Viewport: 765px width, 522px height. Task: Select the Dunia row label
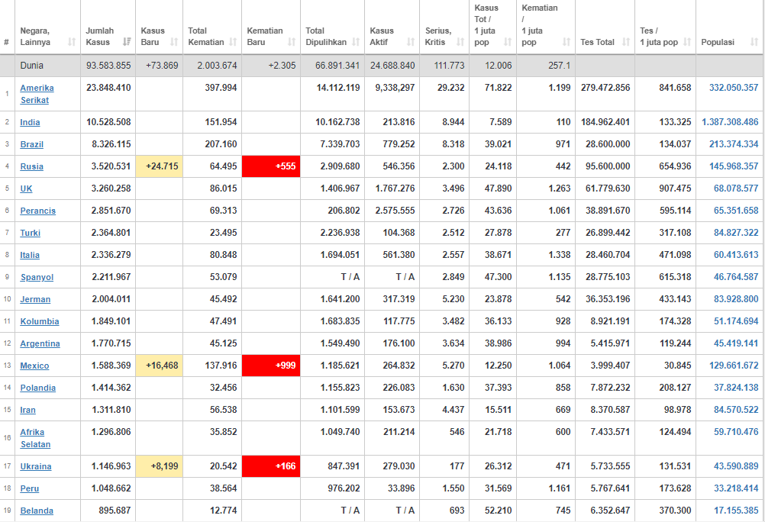pos(32,66)
